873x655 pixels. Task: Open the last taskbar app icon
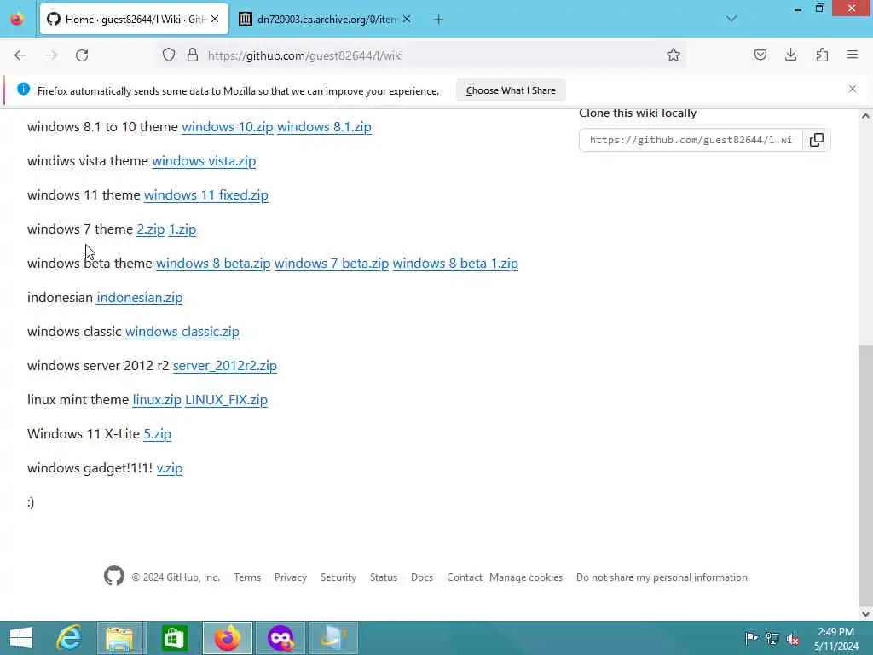(333, 638)
